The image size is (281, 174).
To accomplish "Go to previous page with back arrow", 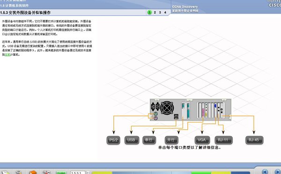I will [265, 172].
